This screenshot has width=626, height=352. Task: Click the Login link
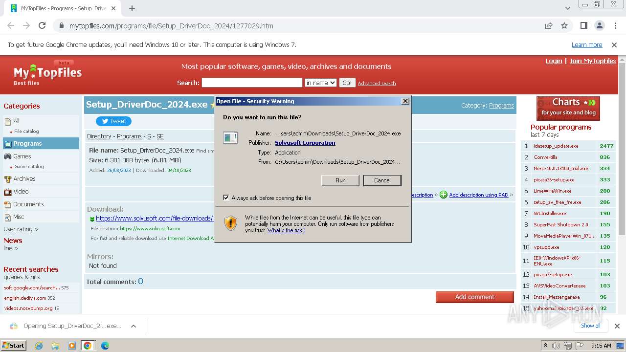click(x=554, y=61)
